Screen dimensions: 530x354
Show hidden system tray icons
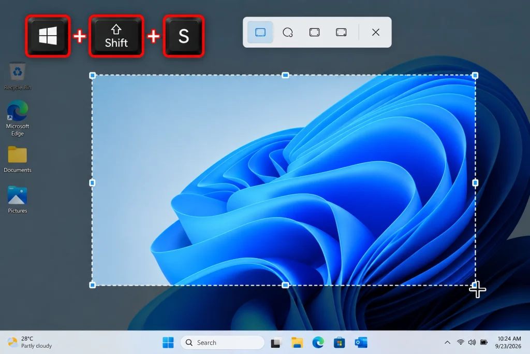[x=447, y=343]
